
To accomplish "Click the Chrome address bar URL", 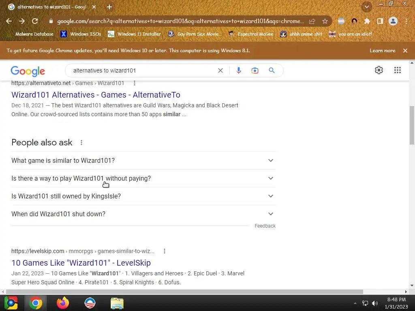I will click(180, 21).
